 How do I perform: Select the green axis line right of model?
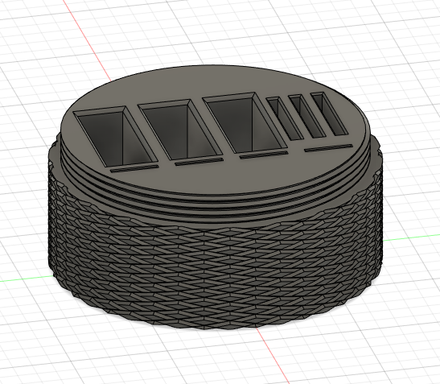pos(411,237)
